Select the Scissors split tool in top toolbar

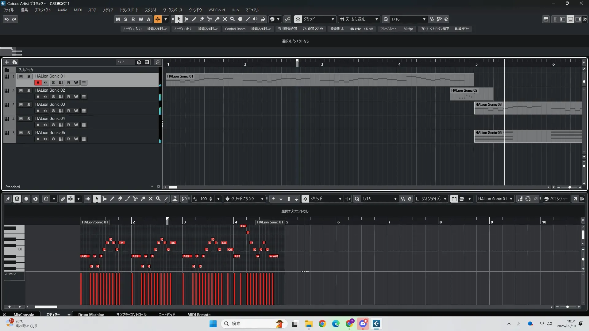pyautogui.click(x=210, y=19)
